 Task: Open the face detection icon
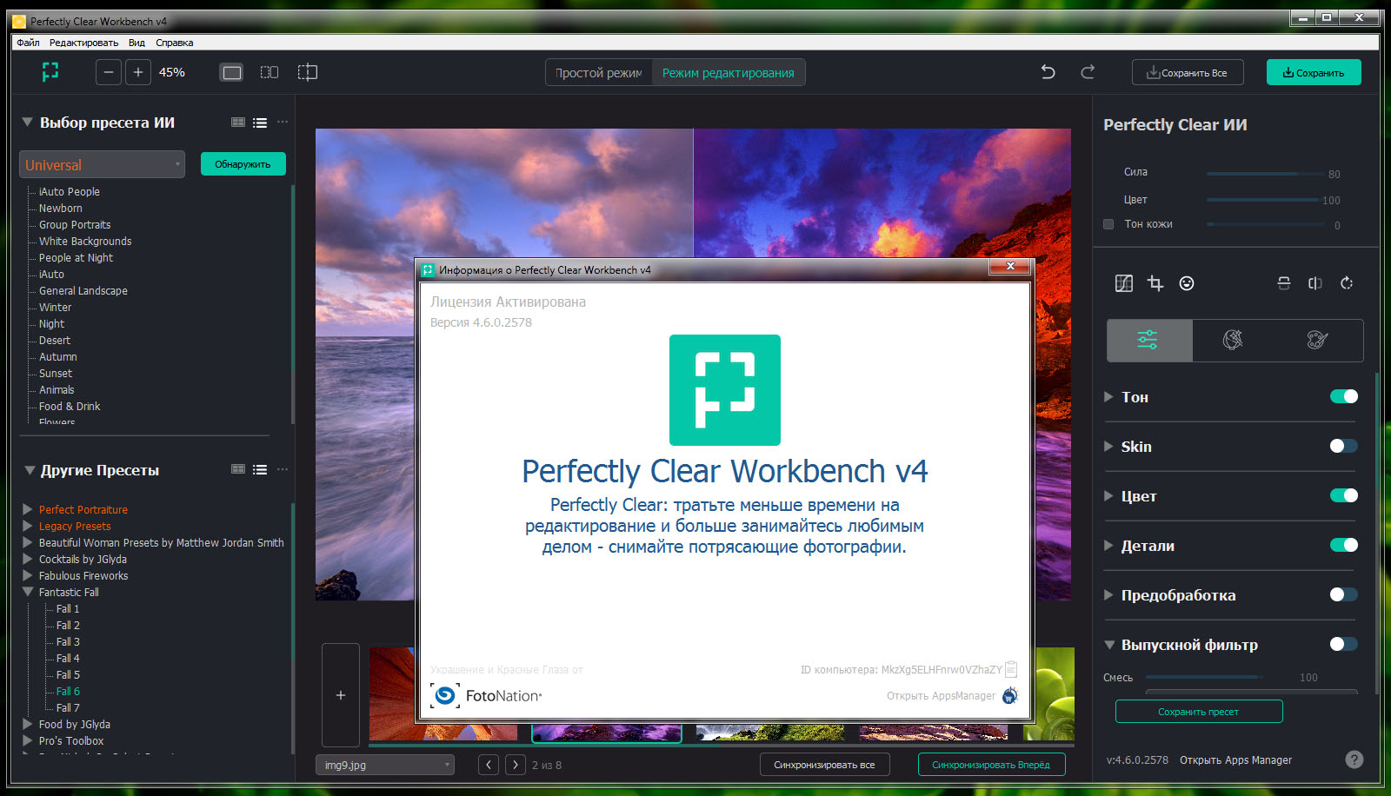[x=1187, y=283]
